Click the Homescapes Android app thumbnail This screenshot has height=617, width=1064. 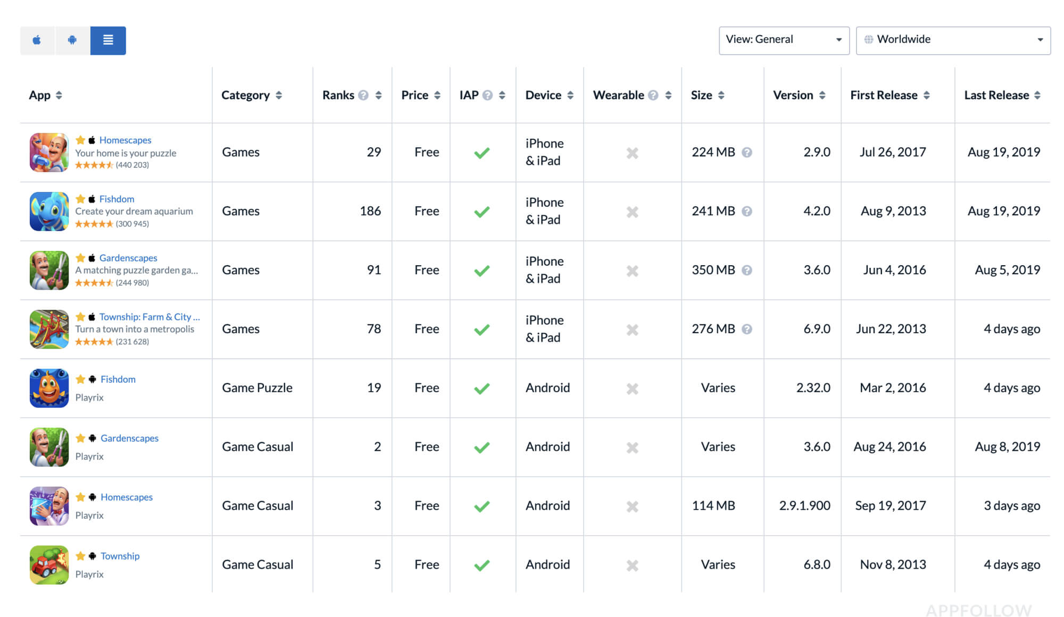click(x=49, y=506)
